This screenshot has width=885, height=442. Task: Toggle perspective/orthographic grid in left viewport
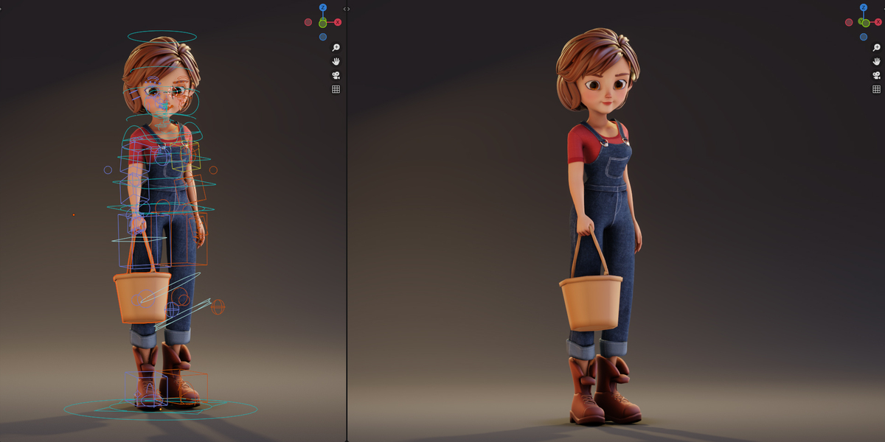(336, 89)
